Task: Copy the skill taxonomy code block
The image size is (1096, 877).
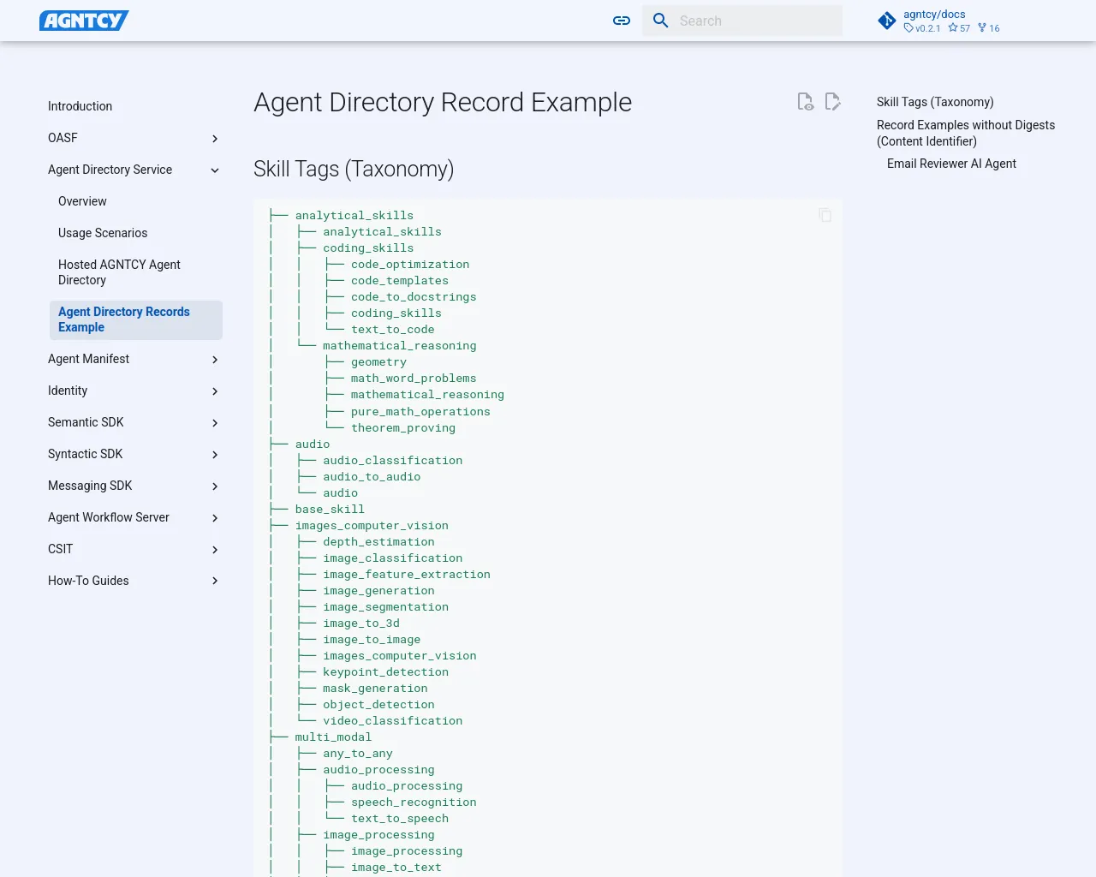Action: click(x=825, y=215)
